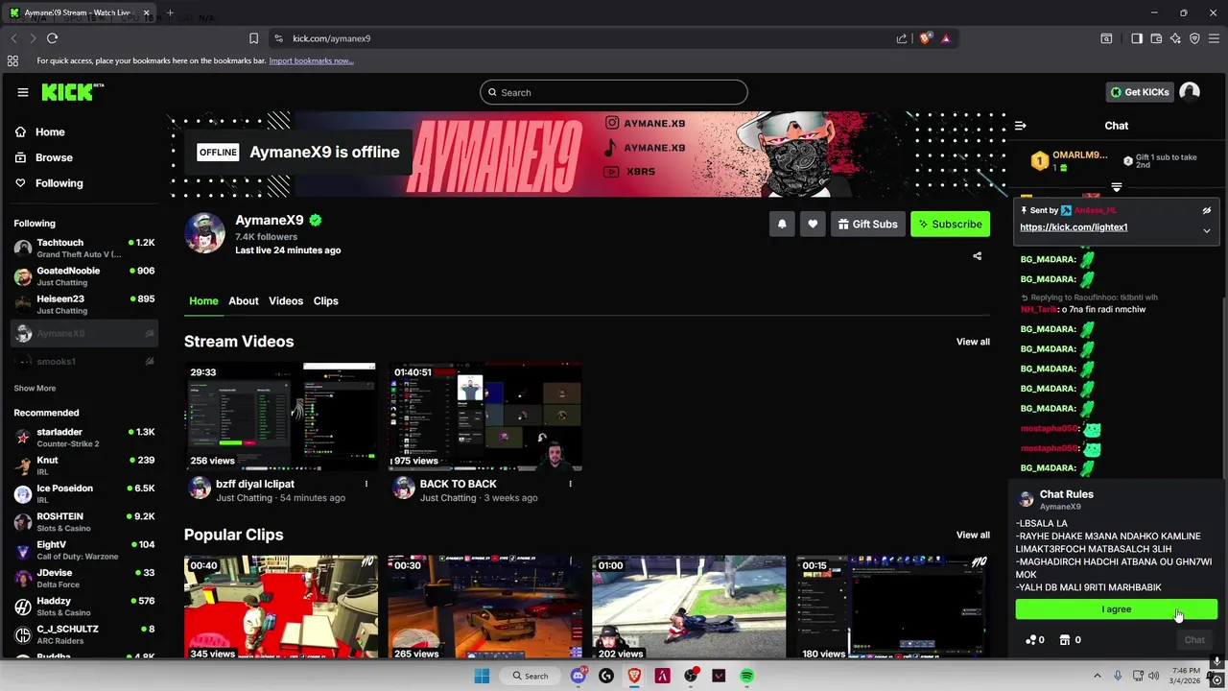Viewport: 1228px width, 691px height.
Task: Click the Get KICKs button
Action: coord(1139,92)
